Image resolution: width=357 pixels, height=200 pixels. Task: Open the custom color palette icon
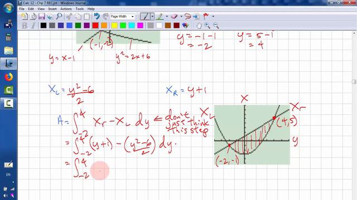(185, 26)
